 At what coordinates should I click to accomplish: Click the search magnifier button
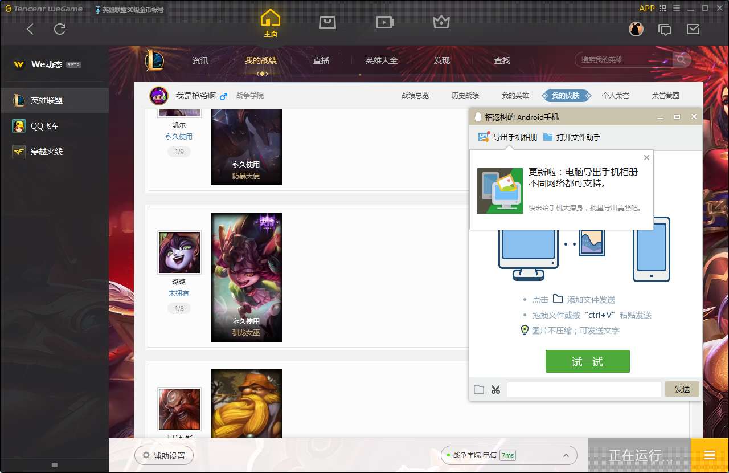681,59
